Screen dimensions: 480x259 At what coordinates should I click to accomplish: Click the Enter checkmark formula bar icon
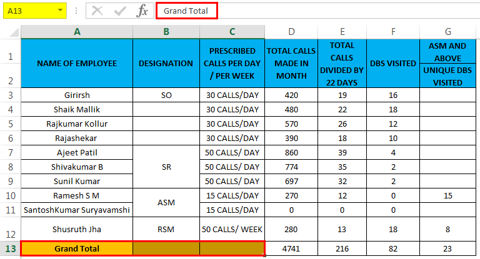[x=120, y=11]
